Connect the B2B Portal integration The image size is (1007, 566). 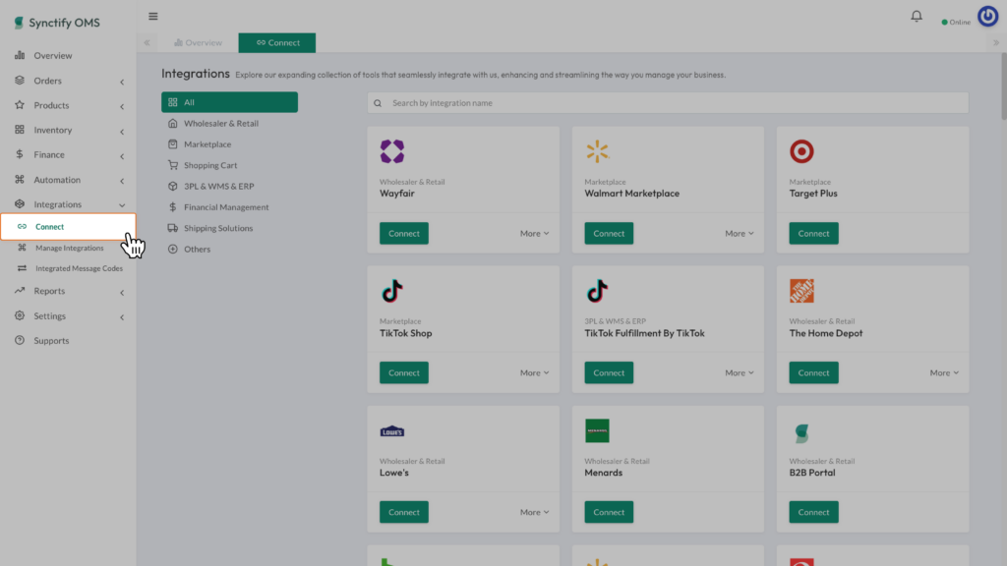(813, 512)
